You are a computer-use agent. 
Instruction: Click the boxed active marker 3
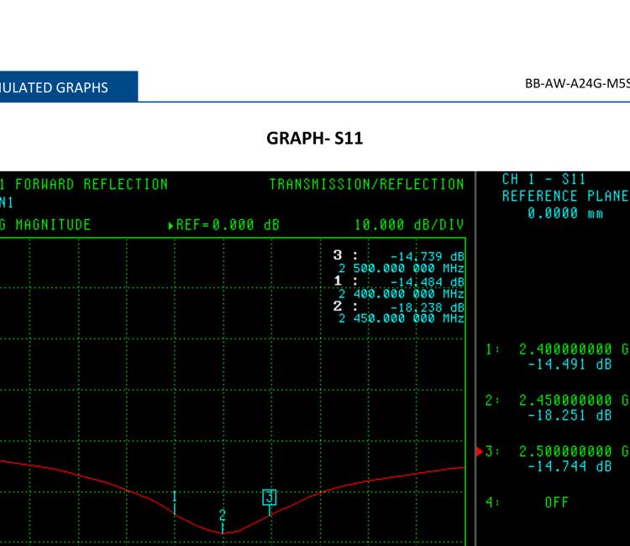click(x=269, y=498)
